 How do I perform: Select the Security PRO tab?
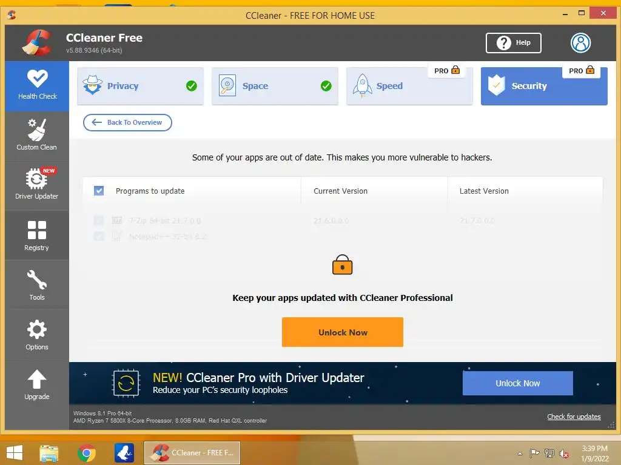tap(544, 86)
